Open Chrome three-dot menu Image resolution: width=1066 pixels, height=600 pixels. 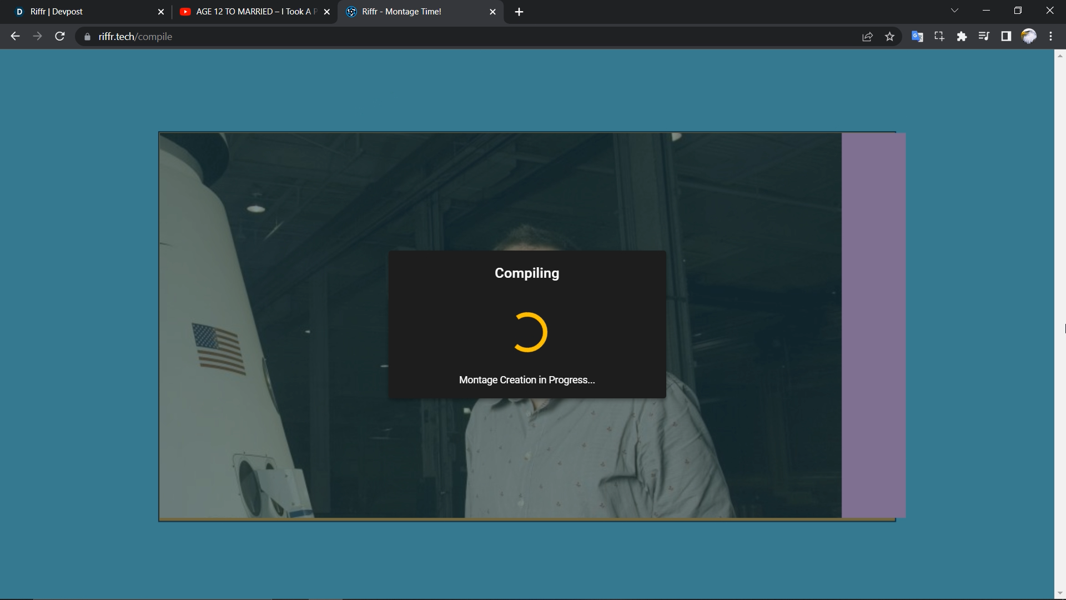(x=1050, y=37)
